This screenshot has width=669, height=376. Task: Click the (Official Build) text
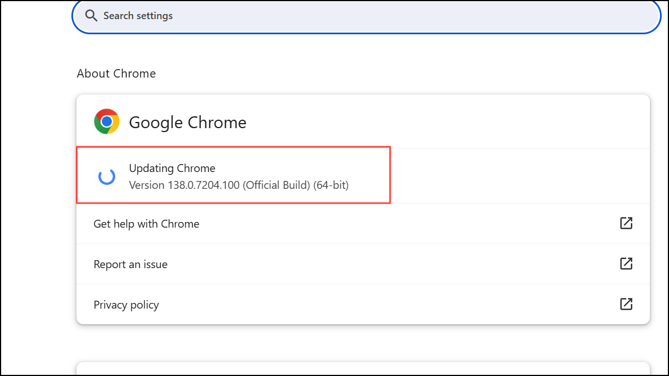(x=277, y=185)
